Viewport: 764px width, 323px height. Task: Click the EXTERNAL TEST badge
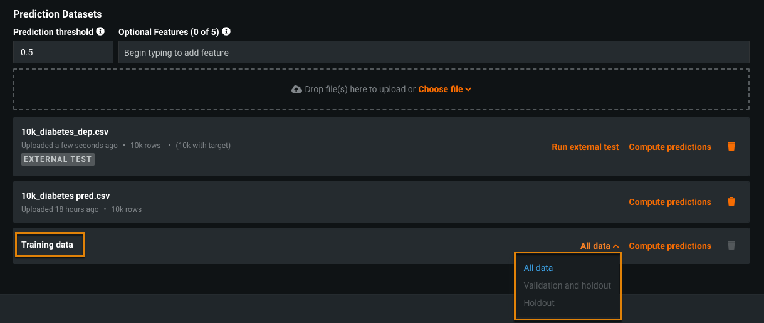(x=58, y=159)
